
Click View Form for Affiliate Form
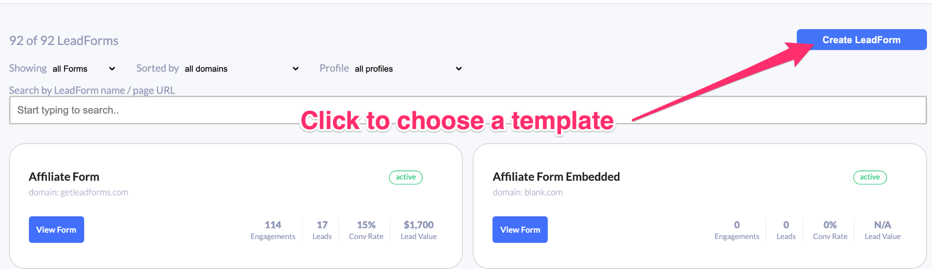56,229
